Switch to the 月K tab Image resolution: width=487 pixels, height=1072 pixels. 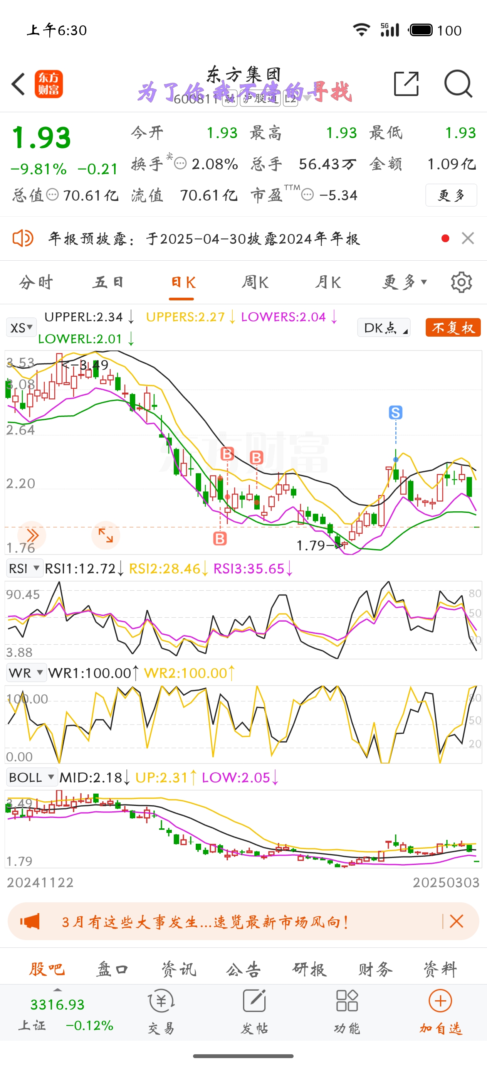pyautogui.click(x=328, y=282)
